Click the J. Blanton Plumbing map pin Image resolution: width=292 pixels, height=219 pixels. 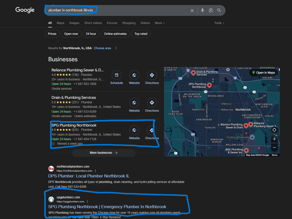tap(246, 126)
